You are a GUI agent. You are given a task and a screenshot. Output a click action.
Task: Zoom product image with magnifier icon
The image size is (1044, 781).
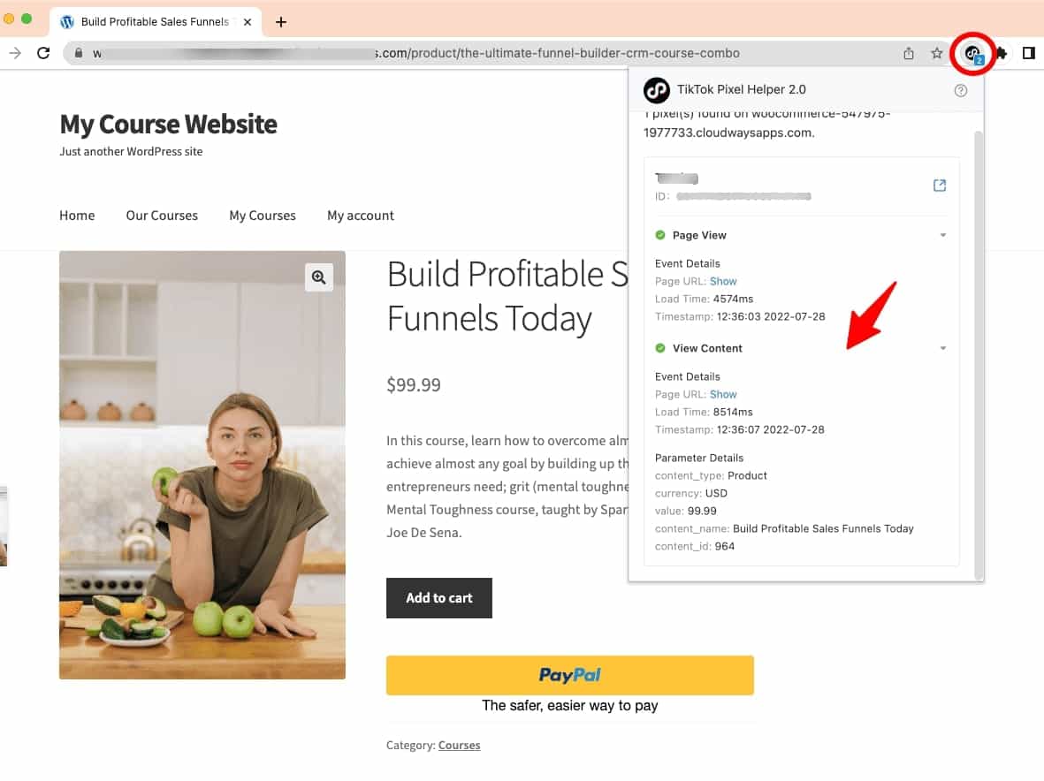(319, 277)
